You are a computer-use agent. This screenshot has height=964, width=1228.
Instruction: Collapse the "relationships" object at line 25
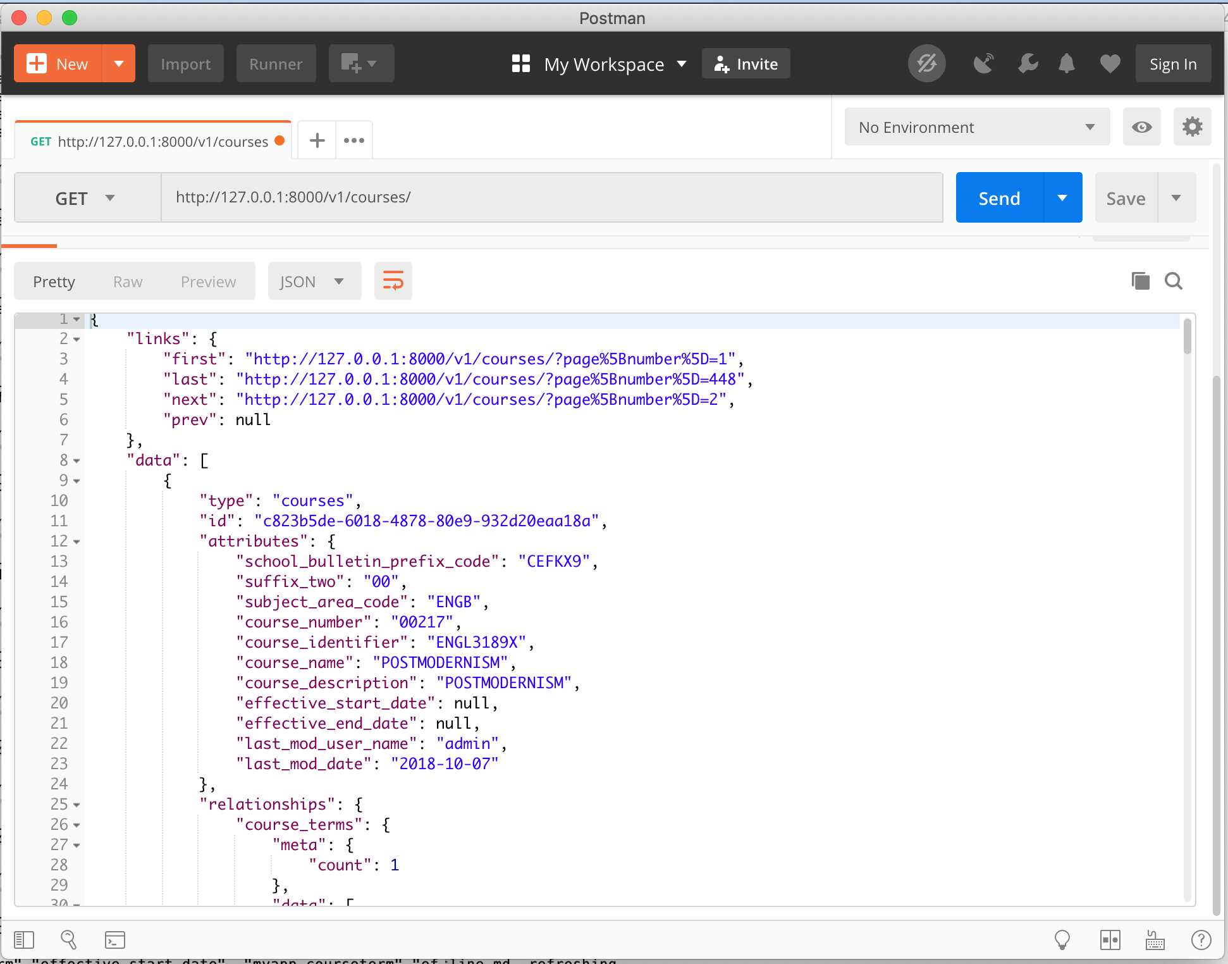pyautogui.click(x=77, y=805)
